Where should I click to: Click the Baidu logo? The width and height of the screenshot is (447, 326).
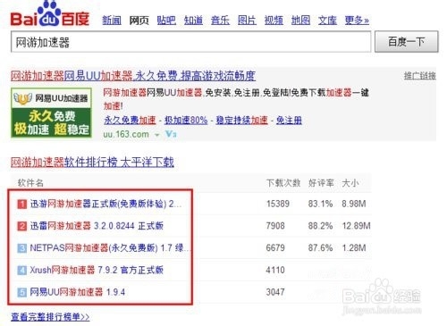pos(50,14)
